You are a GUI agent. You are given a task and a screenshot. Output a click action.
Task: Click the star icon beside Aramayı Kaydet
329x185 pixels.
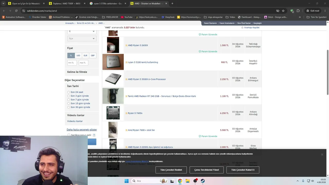click(x=242, y=27)
